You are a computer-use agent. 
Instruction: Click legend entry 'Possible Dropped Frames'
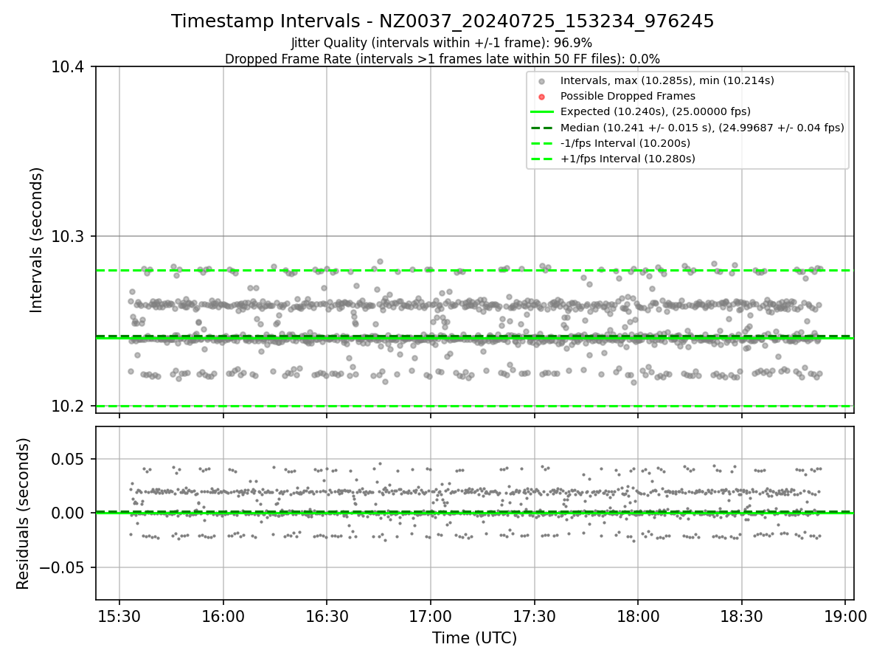tap(628, 96)
